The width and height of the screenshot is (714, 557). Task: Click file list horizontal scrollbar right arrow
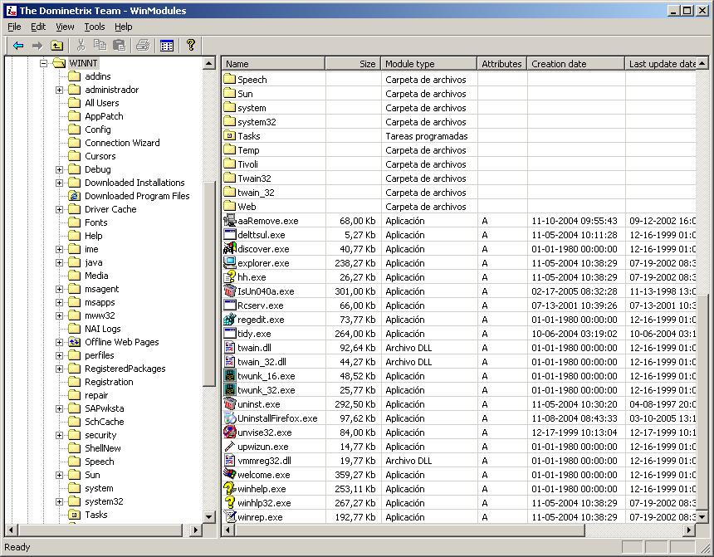[689, 530]
